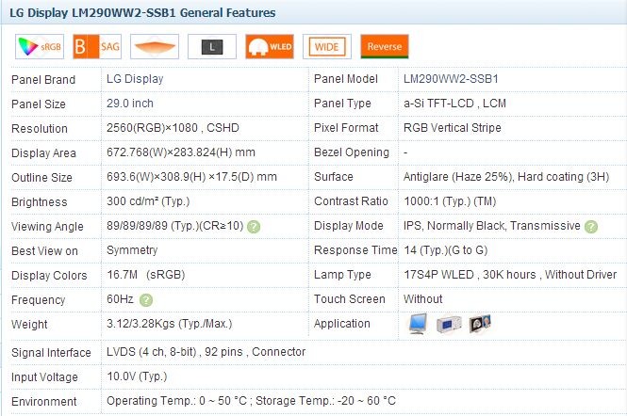Select the Touch Screen value Without
Screen dimensions: 627x416
[x=423, y=299]
